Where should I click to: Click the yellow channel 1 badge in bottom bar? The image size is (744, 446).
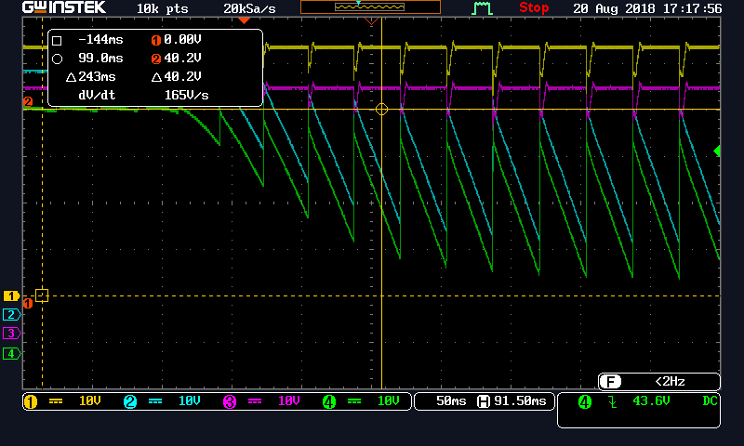(31, 402)
